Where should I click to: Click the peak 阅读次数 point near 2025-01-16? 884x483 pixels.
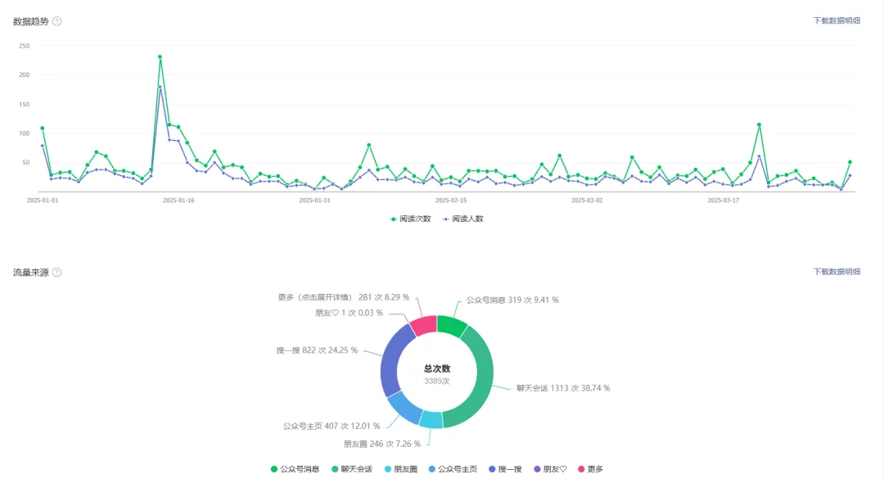160,57
